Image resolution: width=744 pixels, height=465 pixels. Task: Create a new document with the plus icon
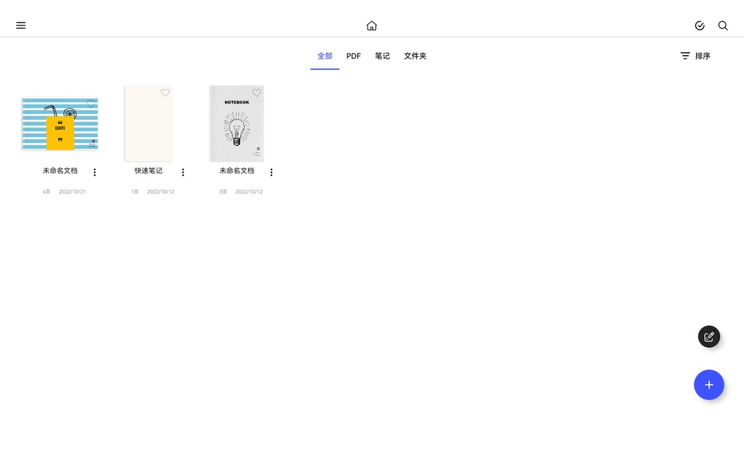pos(709,384)
